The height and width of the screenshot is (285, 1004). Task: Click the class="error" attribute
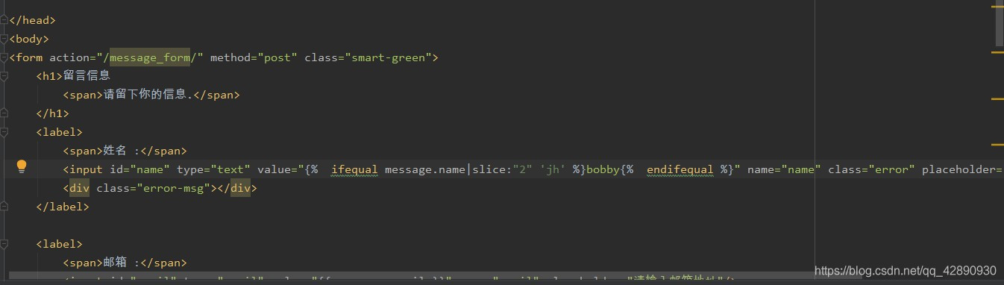[871, 169]
